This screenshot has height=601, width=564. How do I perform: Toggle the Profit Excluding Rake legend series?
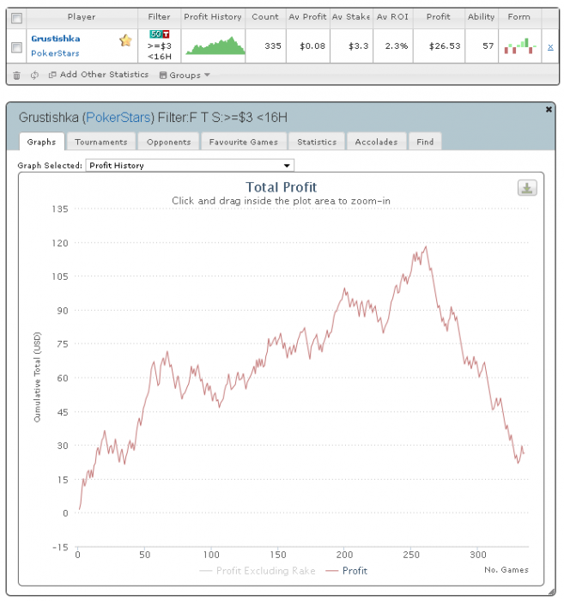(258, 571)
